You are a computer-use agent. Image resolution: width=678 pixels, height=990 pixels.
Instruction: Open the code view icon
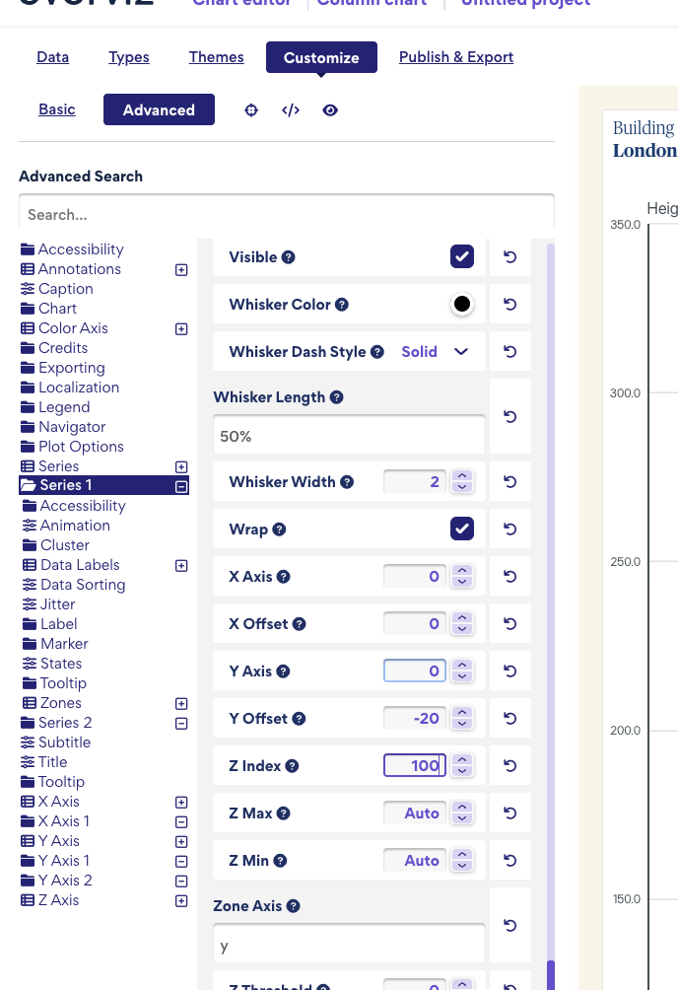291,110
